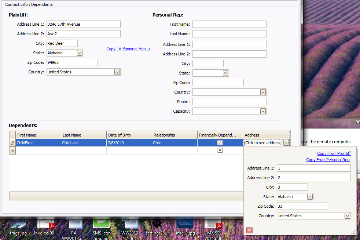
Task: Open Country dropdown in dependent address popup
Action: pyautogui.click(x=347, y=216)
